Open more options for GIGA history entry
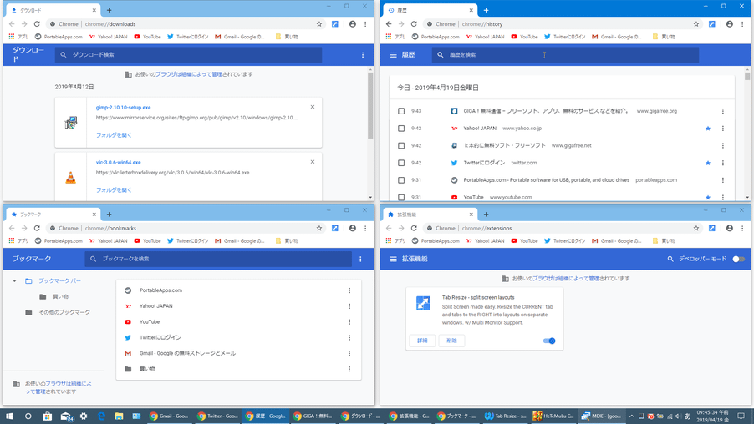The image size is (754, 424). click(x=723, y=111)
